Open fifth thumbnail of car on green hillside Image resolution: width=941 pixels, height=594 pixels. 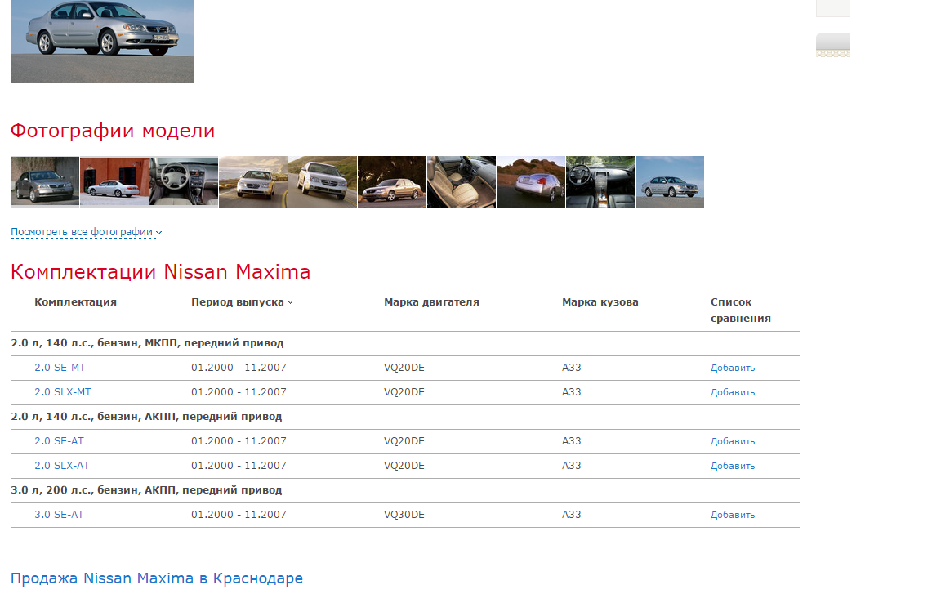(x=323, y=182)
